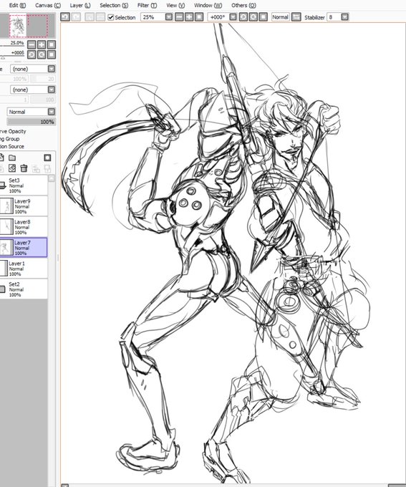Click the Navigator rotation angle slider

[12, 57]
